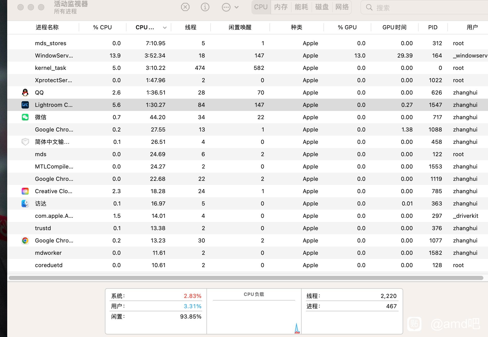Click the PID 1547 cell
The image size is (488, 337).
(435, 105)
